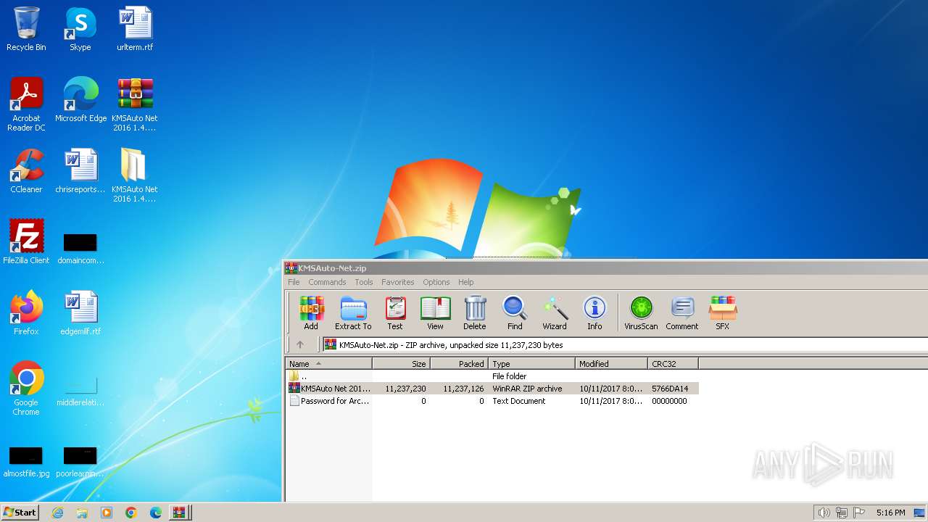
Task: Run the Test archive tool
Action: (395, 313)
